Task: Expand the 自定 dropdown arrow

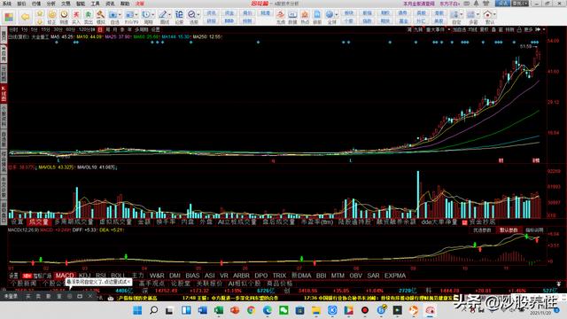Action: click(x=462, y=15)
